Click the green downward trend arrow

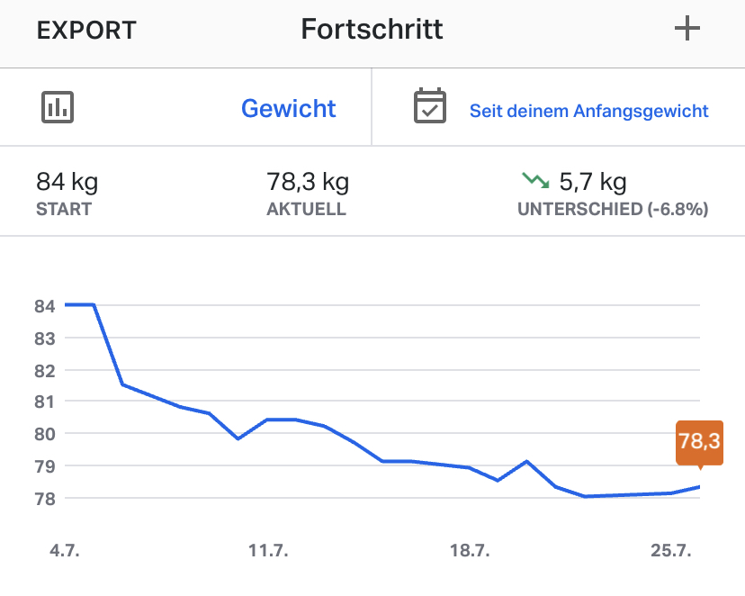535,181
